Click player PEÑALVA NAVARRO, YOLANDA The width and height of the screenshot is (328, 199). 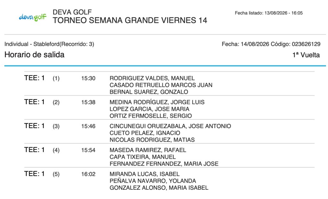pyautogui.click(x=153, y=181)
